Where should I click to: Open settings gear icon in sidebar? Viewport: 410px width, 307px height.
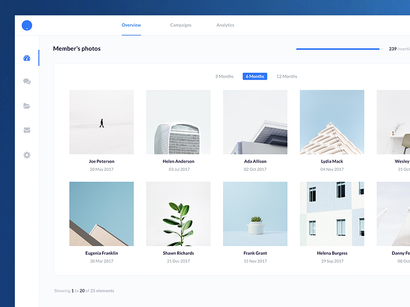pyautogui.click(x=27, y=155)
